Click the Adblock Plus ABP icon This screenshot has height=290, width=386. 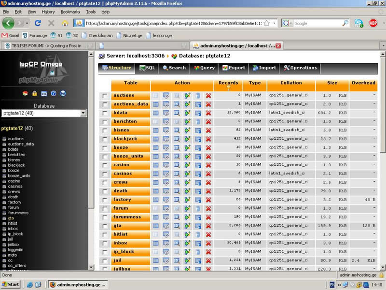point(373,23)
